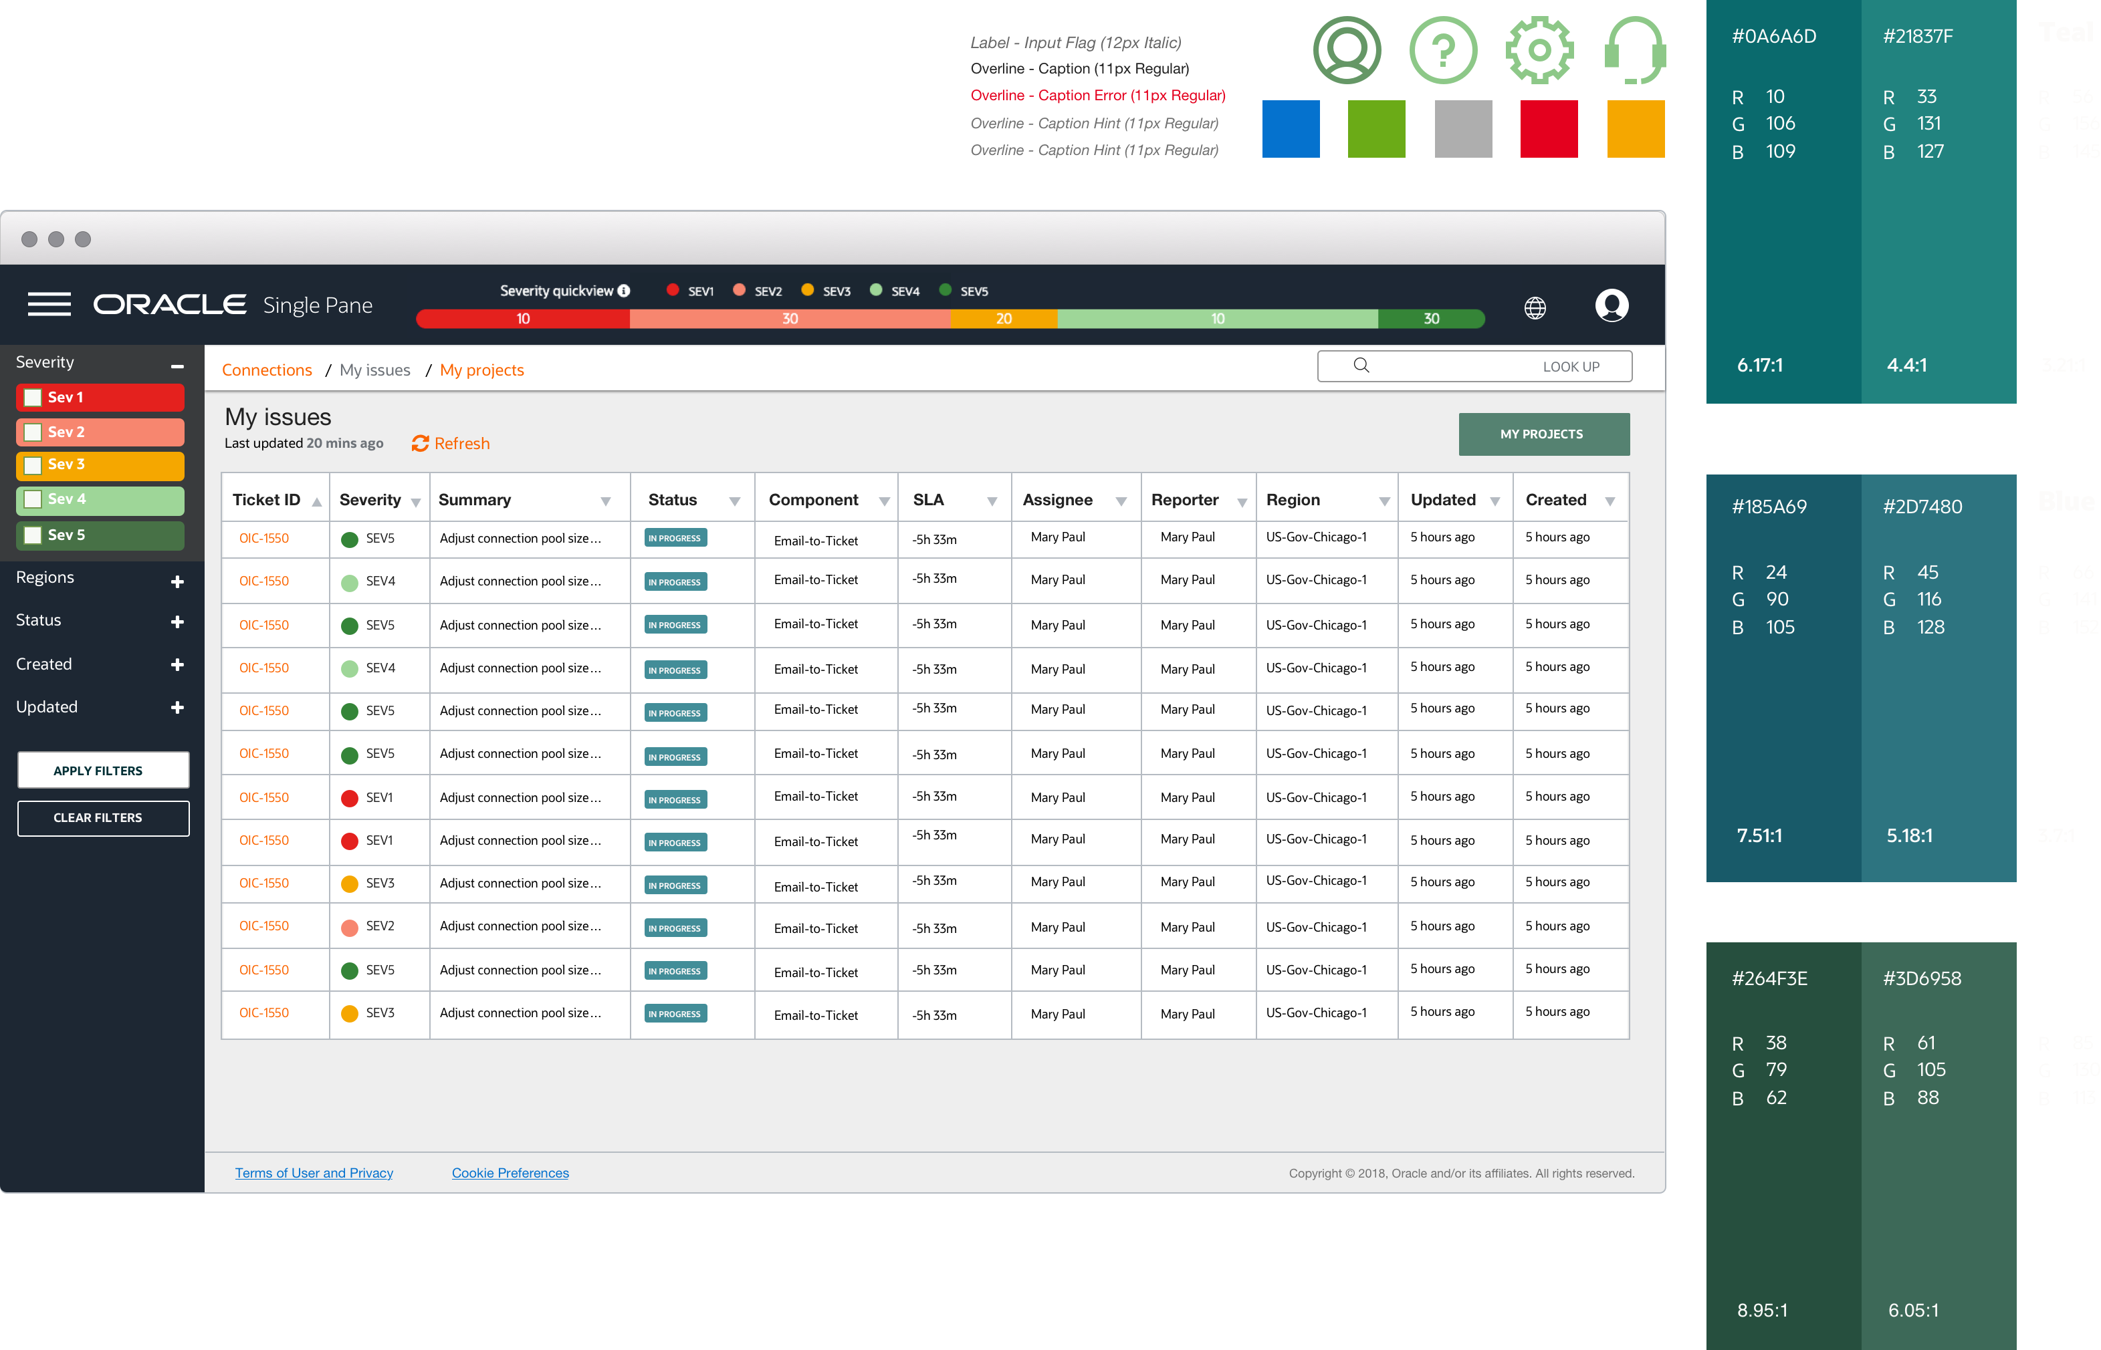The image size is (2101, 1350).
Task: Click the green question mark help icon
Action: coord(1442,50)
